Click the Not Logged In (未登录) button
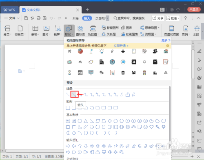Screen dimensions: 204x160 [x=194, y=9]
